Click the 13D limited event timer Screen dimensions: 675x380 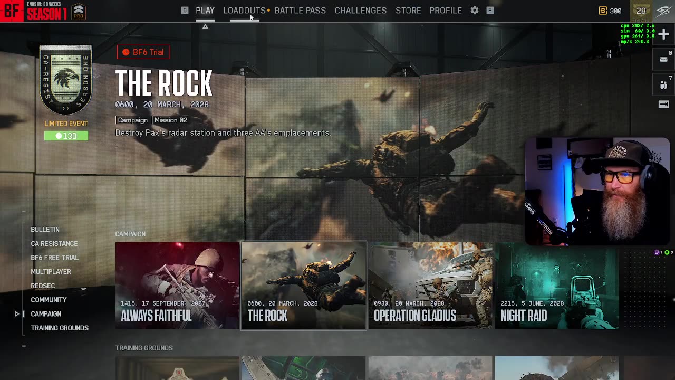point(66,136)
